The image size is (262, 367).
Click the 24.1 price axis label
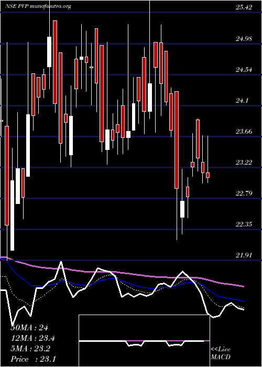coord(242,101)
